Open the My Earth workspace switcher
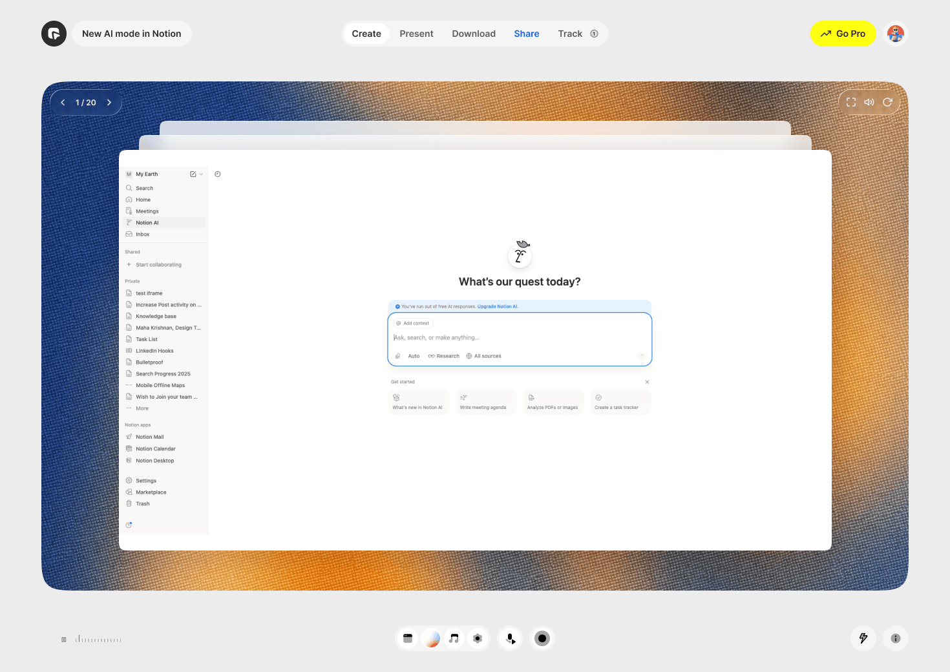This screenshot has width=950, height=672. tap(147, 174)
